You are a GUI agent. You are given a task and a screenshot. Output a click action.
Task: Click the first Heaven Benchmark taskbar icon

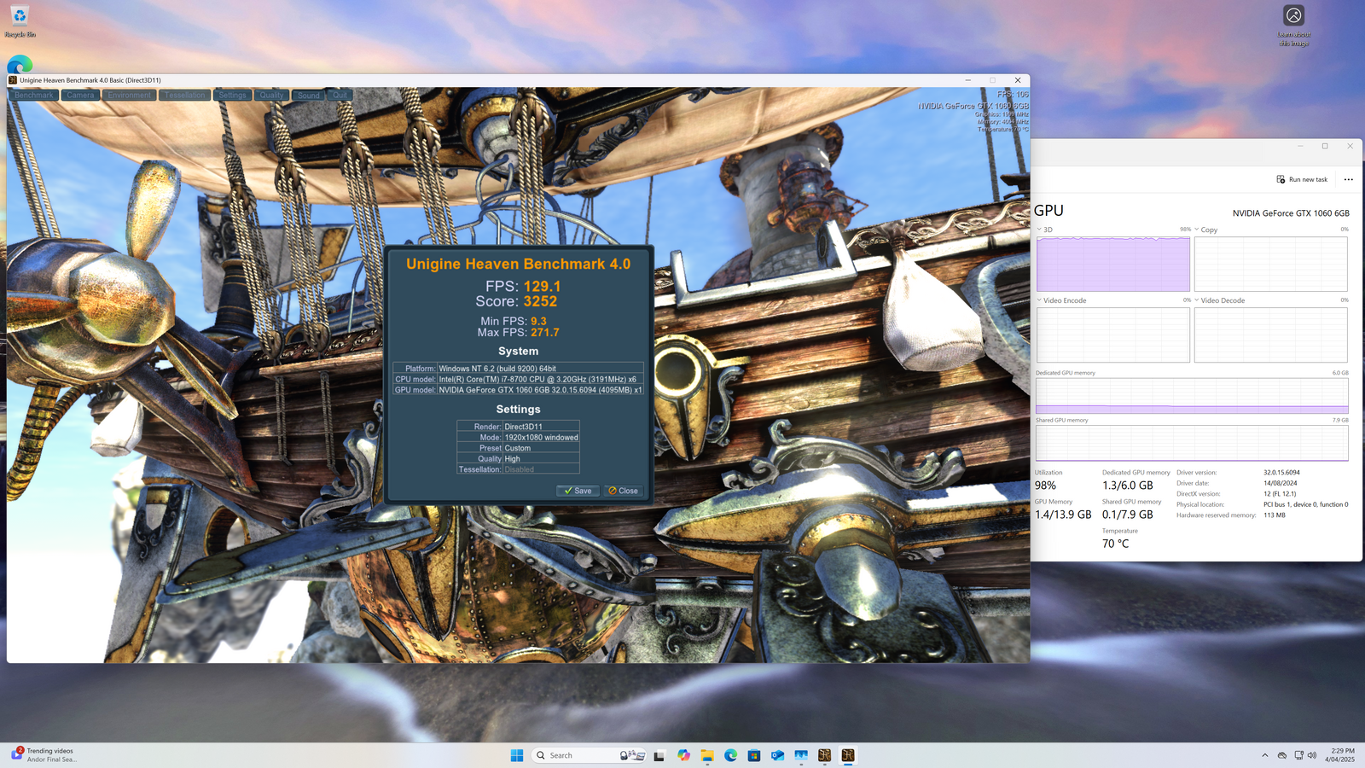[824, 755]
